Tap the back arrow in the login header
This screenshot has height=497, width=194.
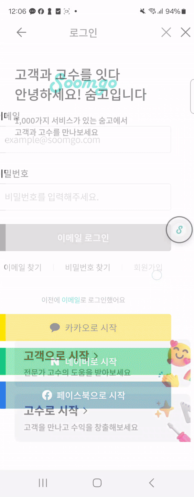[21, 32]
